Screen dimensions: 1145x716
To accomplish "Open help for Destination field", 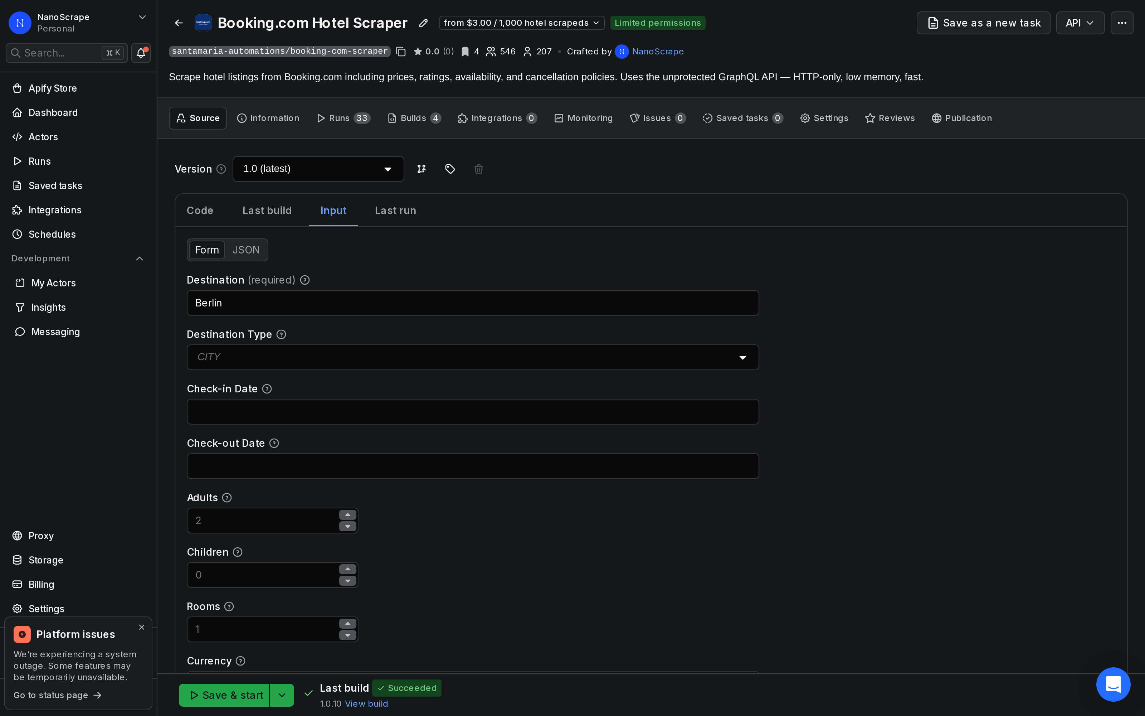I will pyautogui.click(x=305, y=280).
